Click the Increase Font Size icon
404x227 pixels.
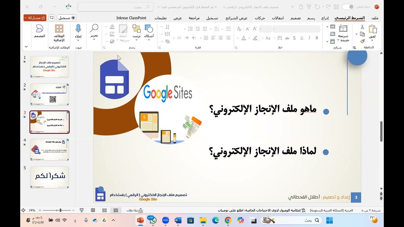coord(255,29)
